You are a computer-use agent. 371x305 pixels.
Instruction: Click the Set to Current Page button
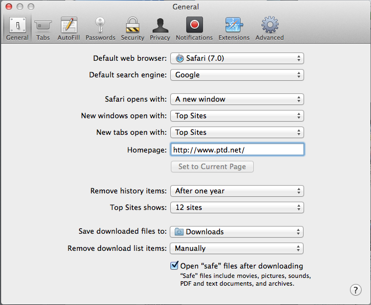point(212,167)
